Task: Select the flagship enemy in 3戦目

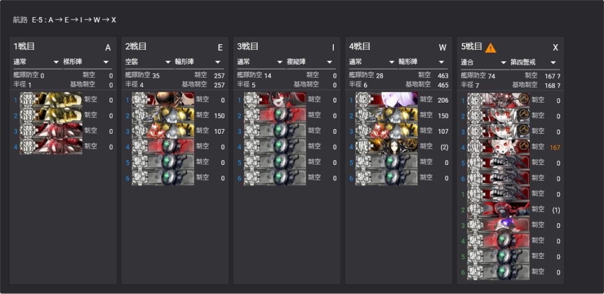Action: (x=275, y=100)
